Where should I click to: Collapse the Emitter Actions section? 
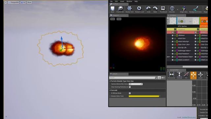pos(199,116)
